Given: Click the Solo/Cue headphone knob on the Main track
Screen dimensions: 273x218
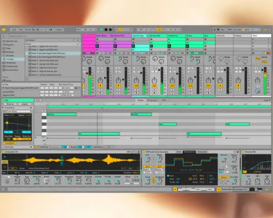Looking at the screenshot, I should pos(258,91).
